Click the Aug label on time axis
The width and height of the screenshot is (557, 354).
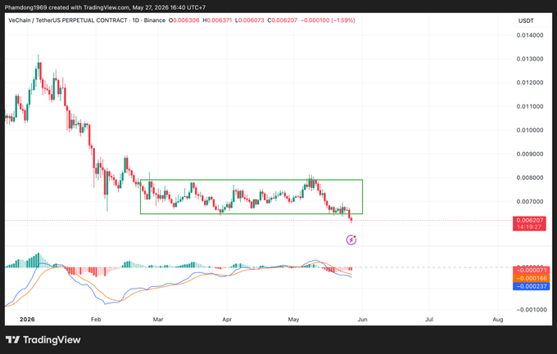point(498,319)
